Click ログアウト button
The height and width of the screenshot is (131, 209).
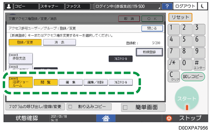pos(185,6)
